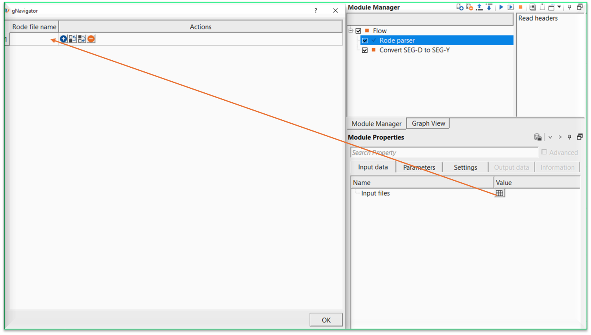Image resolution: width=591 pixels, height=335 pixels.
Task: Click the remove module icon in Module Manager
Action: point(469,7)
